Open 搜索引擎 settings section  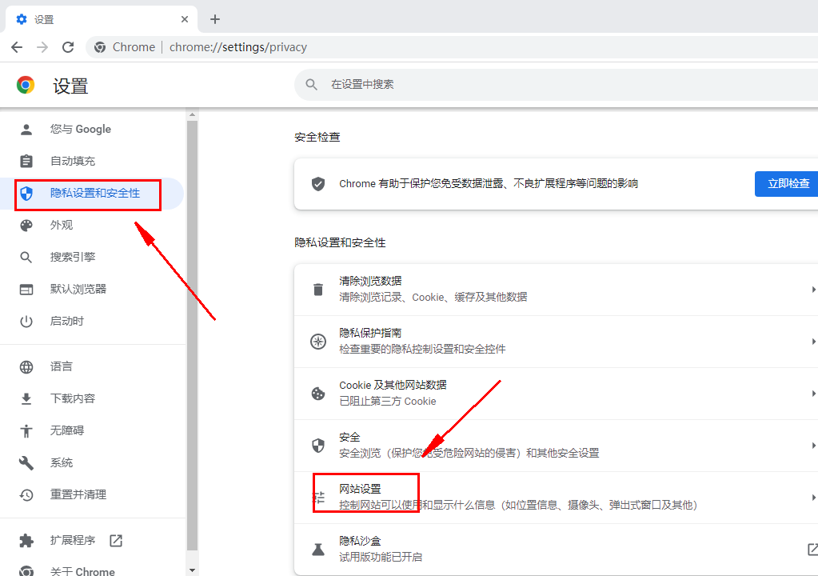[x=92, y=258]
